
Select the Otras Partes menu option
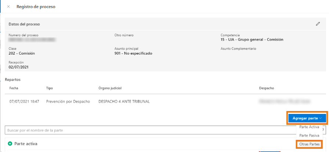[x=309, y=144]
